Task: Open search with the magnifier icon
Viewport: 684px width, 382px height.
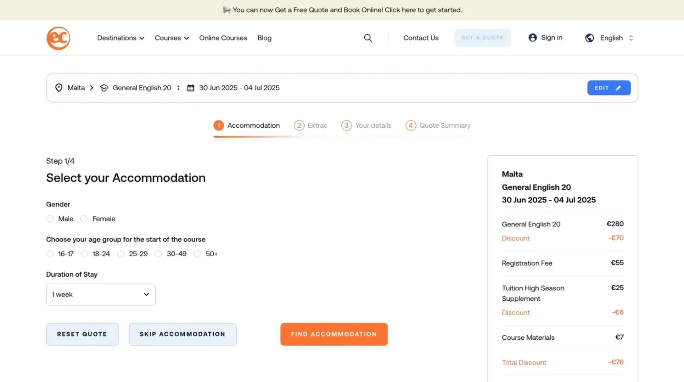Action: tap(368, 38)
